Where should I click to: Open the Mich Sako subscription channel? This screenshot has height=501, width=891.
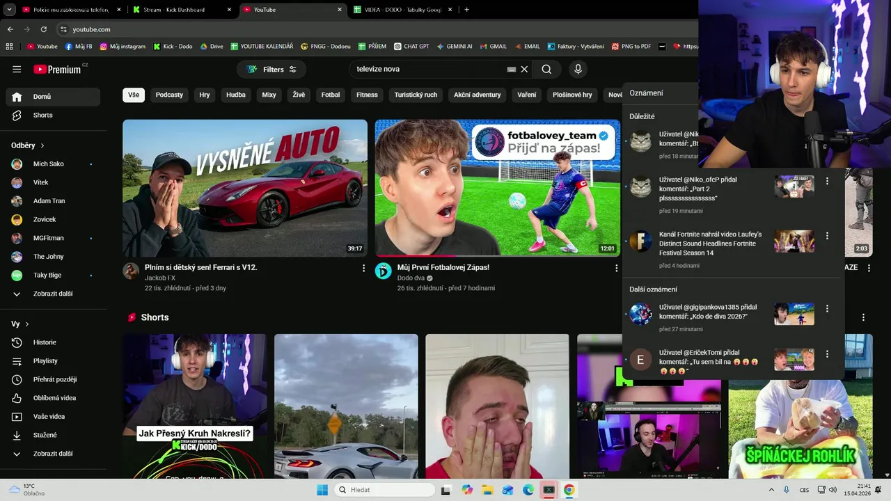53,164
